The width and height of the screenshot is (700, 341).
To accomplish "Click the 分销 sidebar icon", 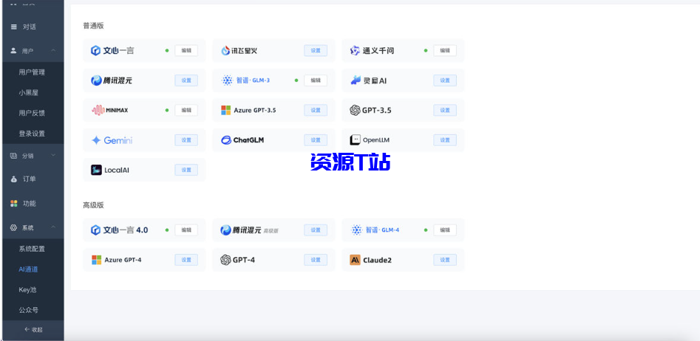I will (13, 156).
